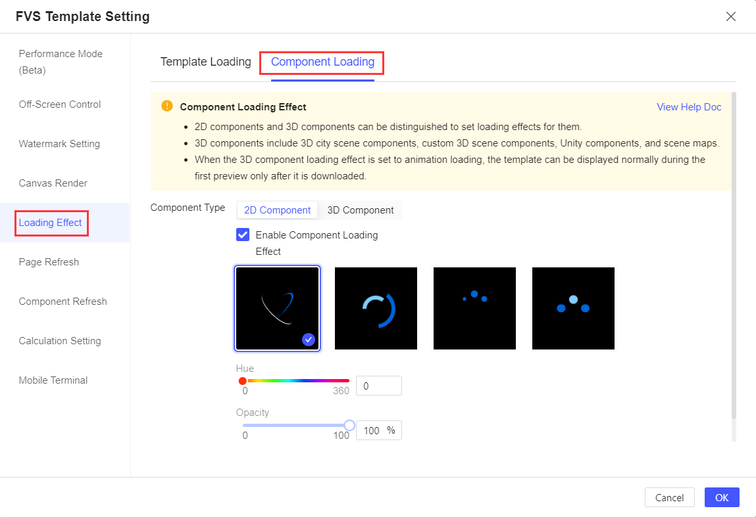The width and height of the screenshot is (756, 517).
Task: Select the 2D Component option
Action: (x=277, y=210)
